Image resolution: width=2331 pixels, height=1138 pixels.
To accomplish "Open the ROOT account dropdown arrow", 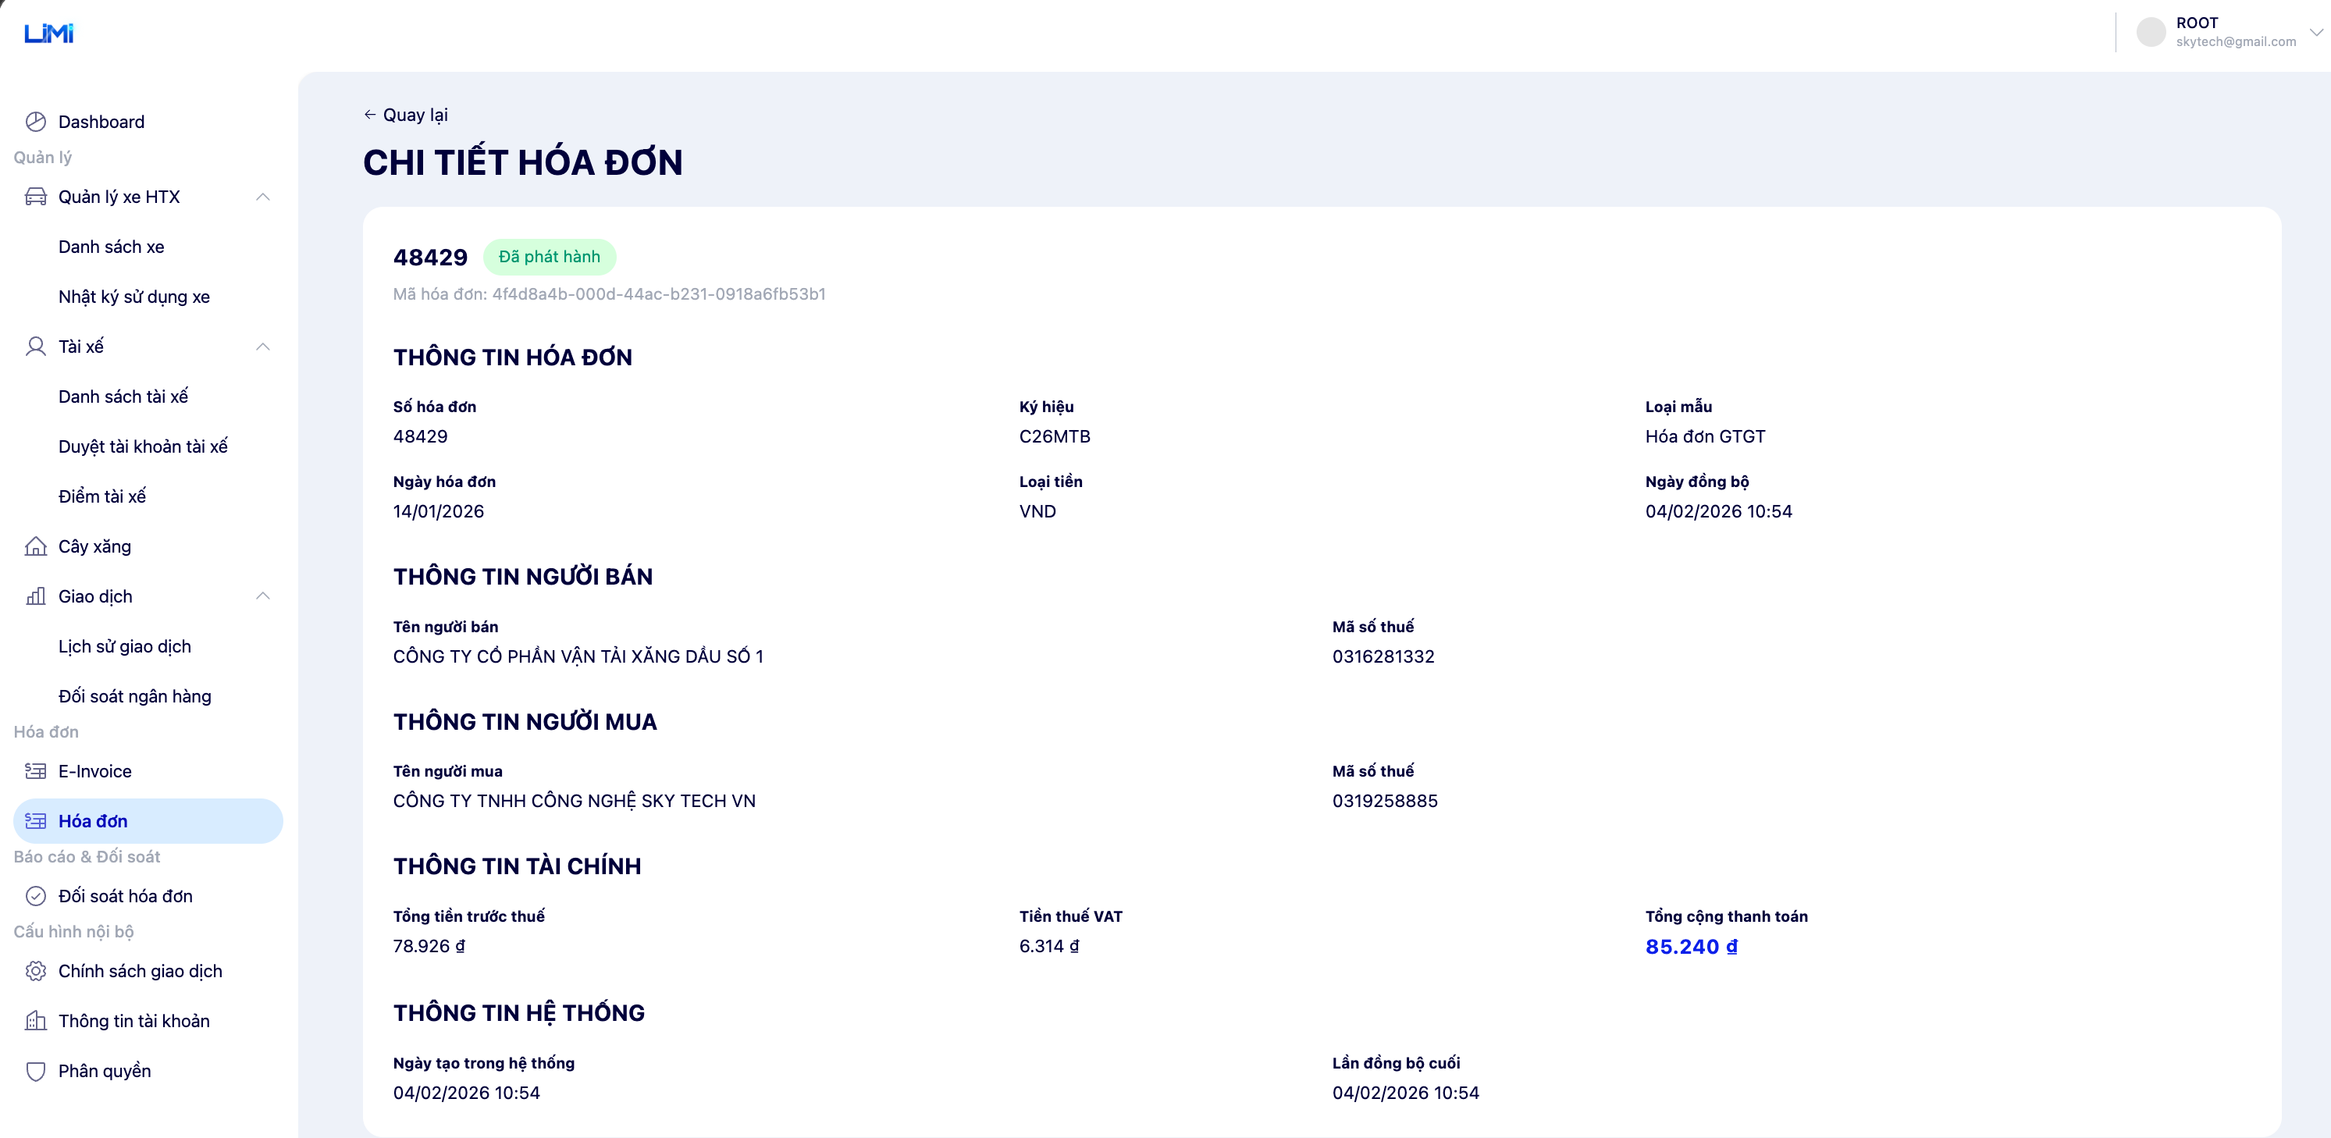I will 2315,33.
